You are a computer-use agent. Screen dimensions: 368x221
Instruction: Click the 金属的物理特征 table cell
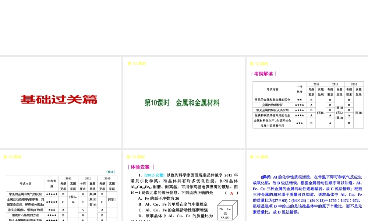272,105
